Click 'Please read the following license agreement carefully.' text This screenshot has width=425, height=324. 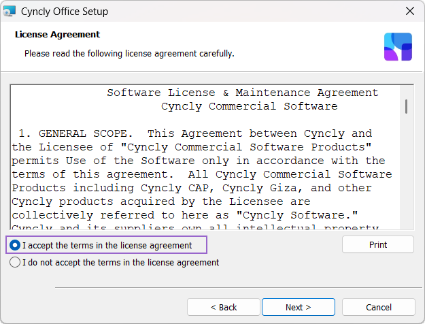point(129,54)
